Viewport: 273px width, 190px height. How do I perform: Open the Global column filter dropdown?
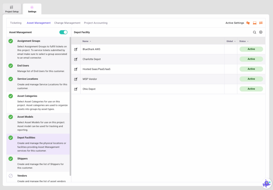tap(235, 41)
